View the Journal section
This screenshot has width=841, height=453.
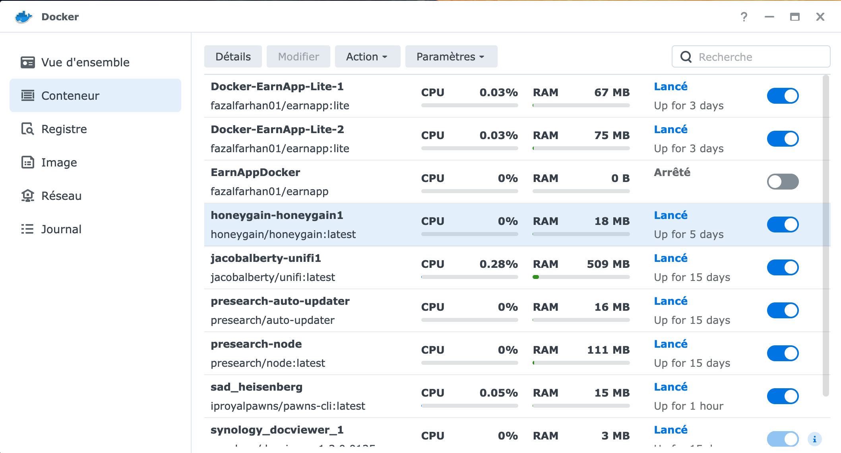click(95, 229)
